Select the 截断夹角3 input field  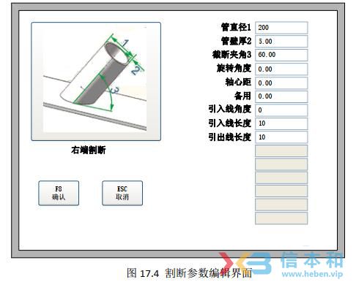click(281, 55)
